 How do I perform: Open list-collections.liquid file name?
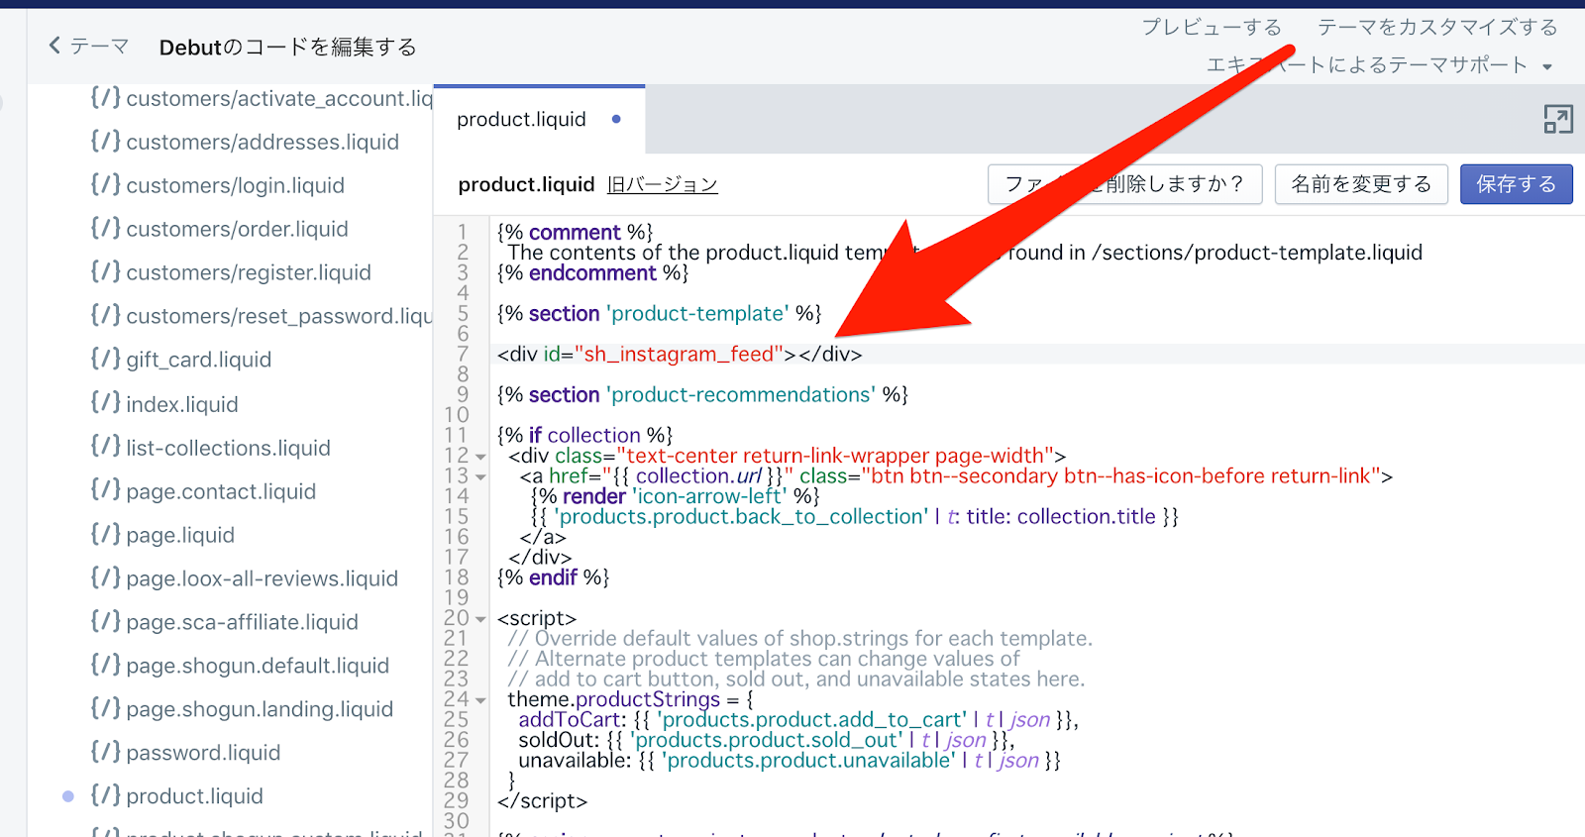click(229, 448)
